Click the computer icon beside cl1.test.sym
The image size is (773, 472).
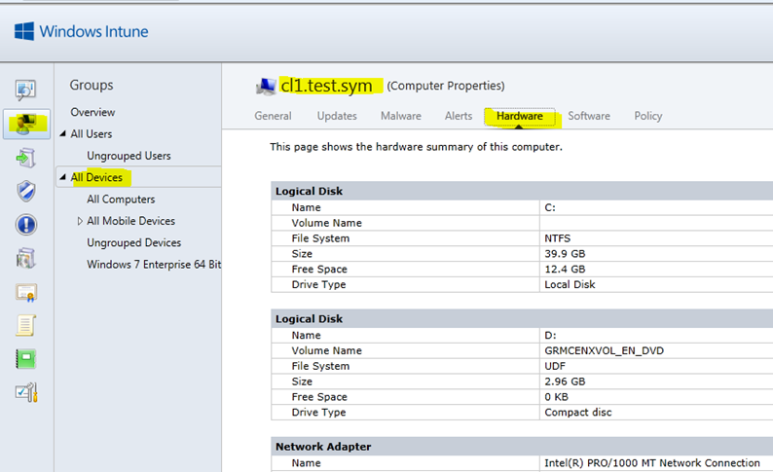point(266,87)
